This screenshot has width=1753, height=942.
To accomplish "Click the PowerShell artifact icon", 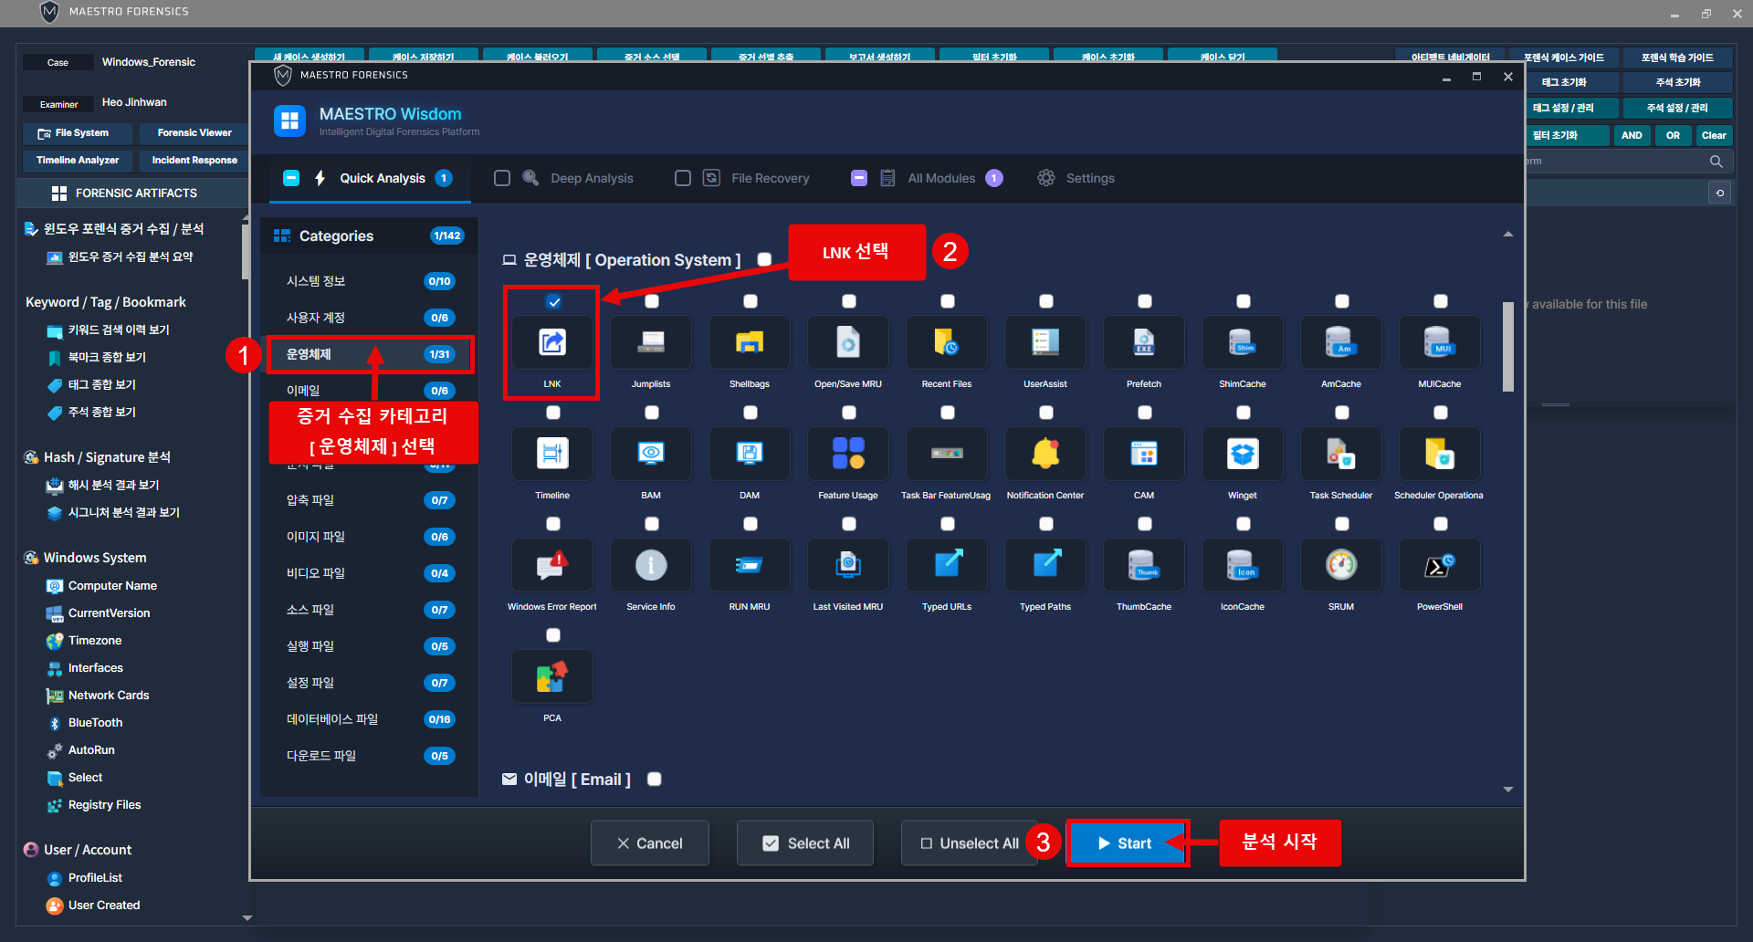I will (x=1440, y=565).
